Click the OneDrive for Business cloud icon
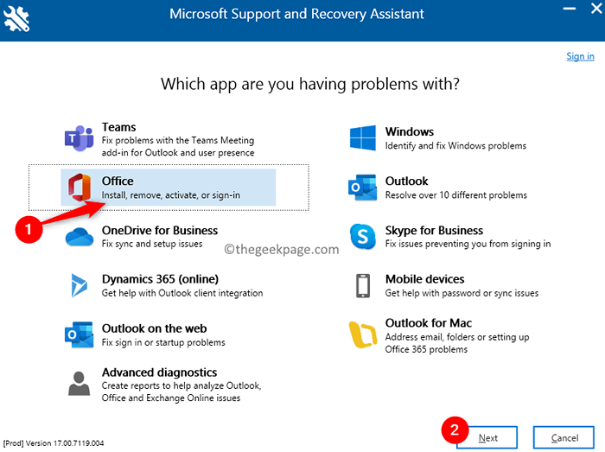605x452 pixels. pyautogui.click(x=79, y=237)
